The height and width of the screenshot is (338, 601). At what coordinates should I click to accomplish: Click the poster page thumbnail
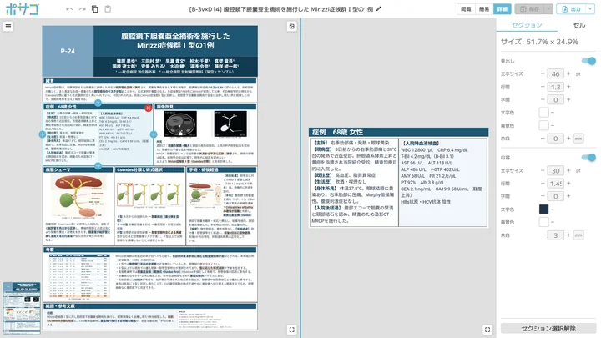point(22,308)
